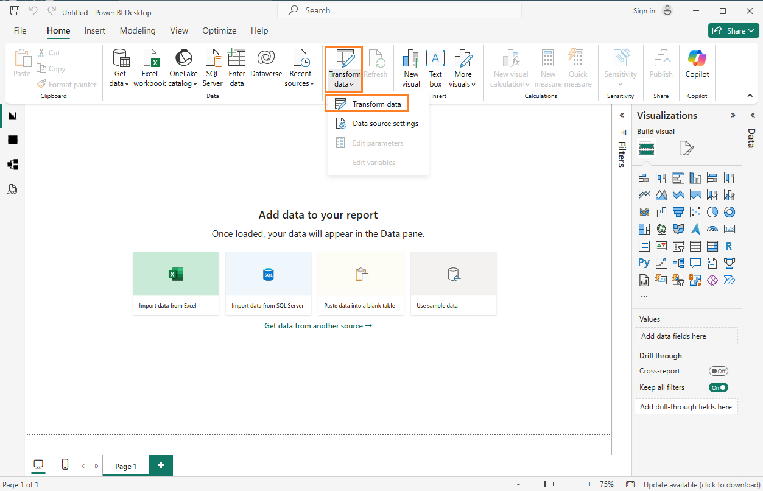This screenshot has width=763, height=491.
Task: Switch to the Modeling ribbon tab
Action: click(x=138, y=30)
